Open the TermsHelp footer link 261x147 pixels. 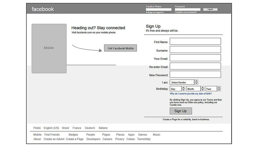pos(144,139)
